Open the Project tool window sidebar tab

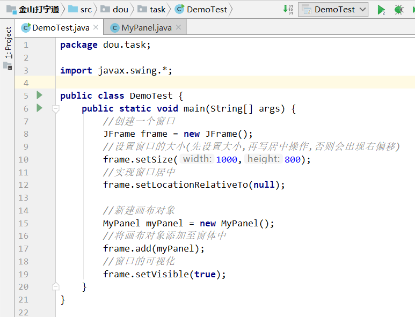[8, 42]
